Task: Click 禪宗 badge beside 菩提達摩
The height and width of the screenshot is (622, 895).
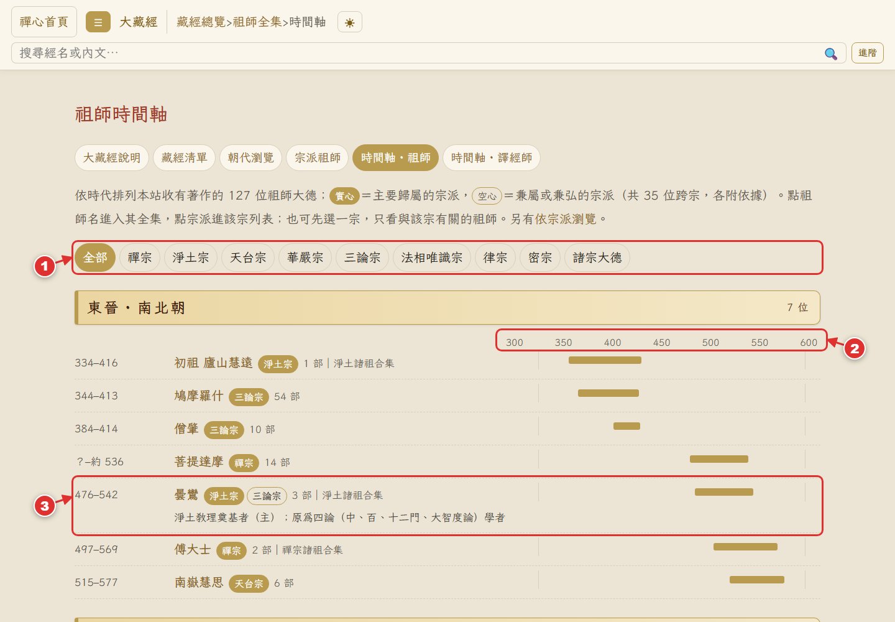Action: [244, 463]
